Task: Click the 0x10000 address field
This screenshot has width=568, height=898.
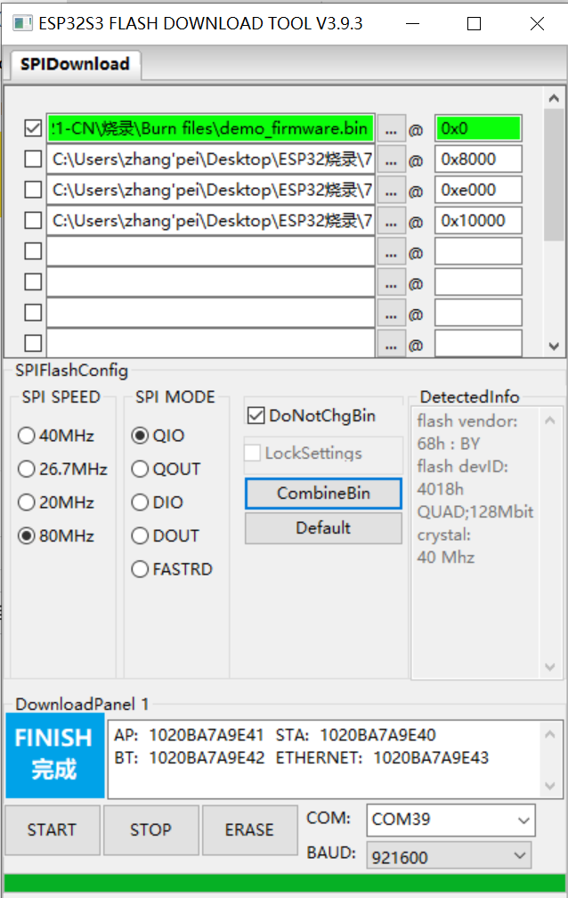Action: 477,220
